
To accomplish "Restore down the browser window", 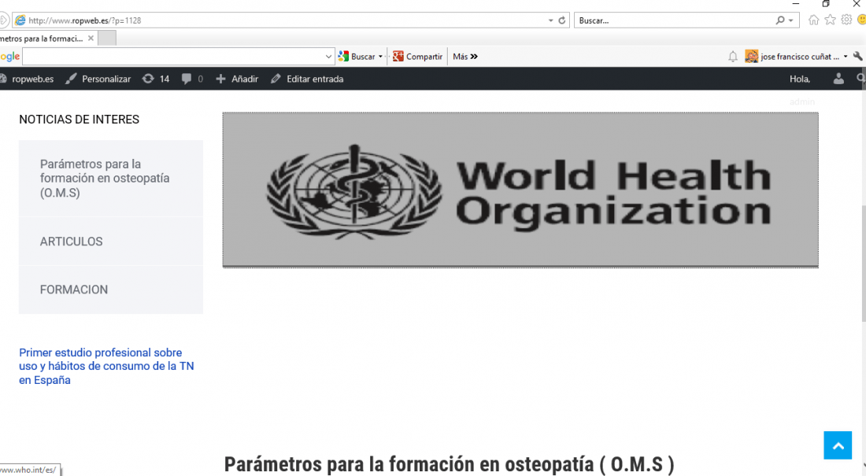I will tap(826, 4).
